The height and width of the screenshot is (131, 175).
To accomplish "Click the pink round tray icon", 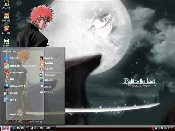I will pos(153,128).
